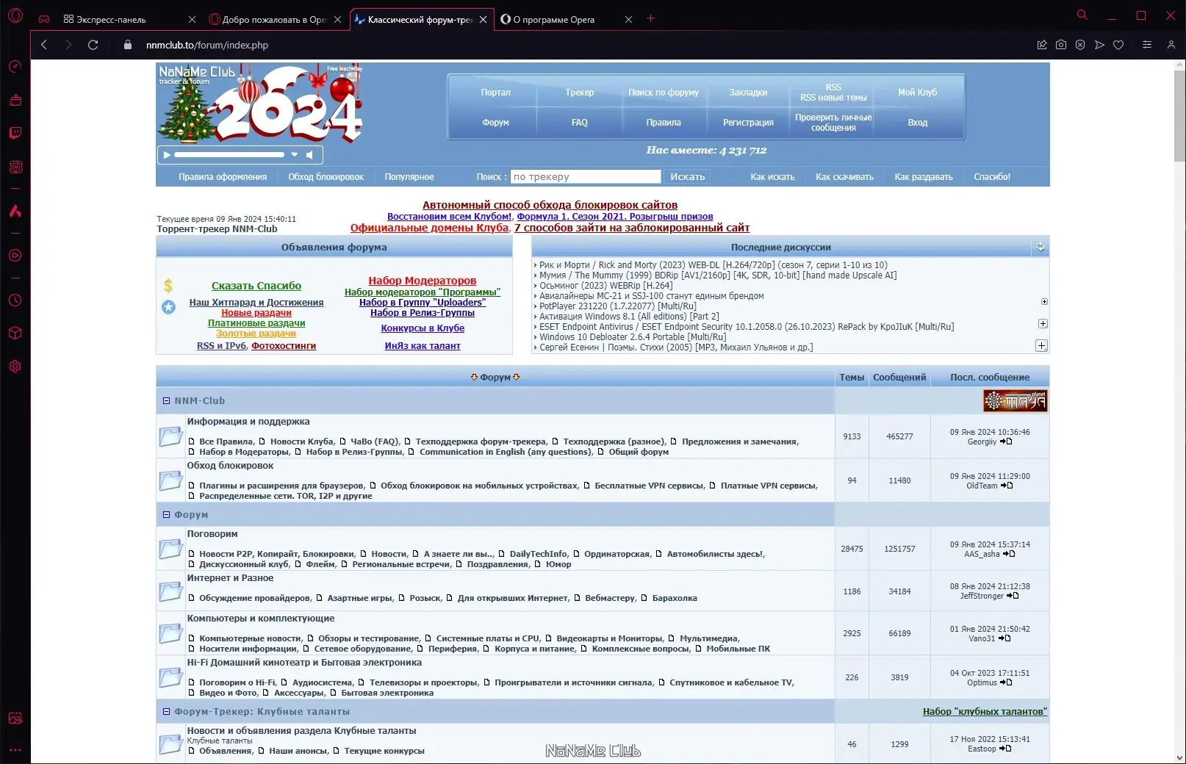Reload the current page
This screenshot has width=1186, height=764.
(93, 45)
